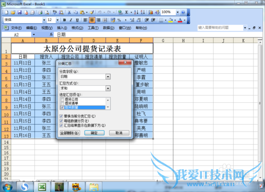Check the 提货公司 subtotal item
Screen dimensions: 265x192
pyautogui.click(x=62, y=100)
